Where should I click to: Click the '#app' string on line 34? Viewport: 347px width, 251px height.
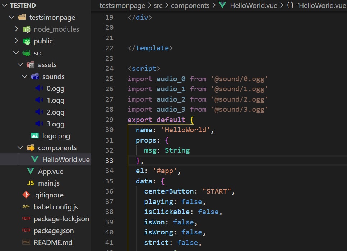click(x=165, y=171)
